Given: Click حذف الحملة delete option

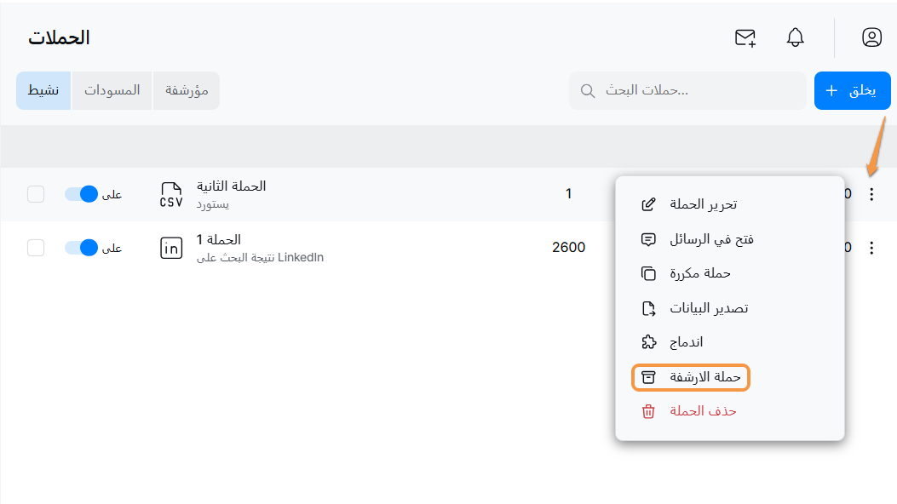Looking at the screenshot, I should pyautogui.click(x=690, y=411).
